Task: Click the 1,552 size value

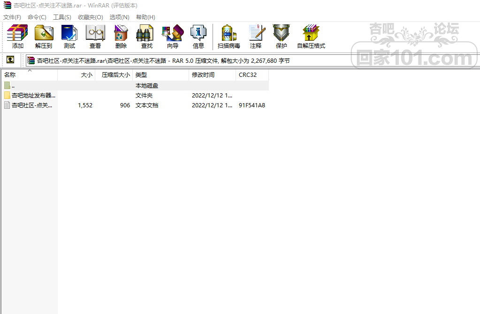Action: (85, 105)
